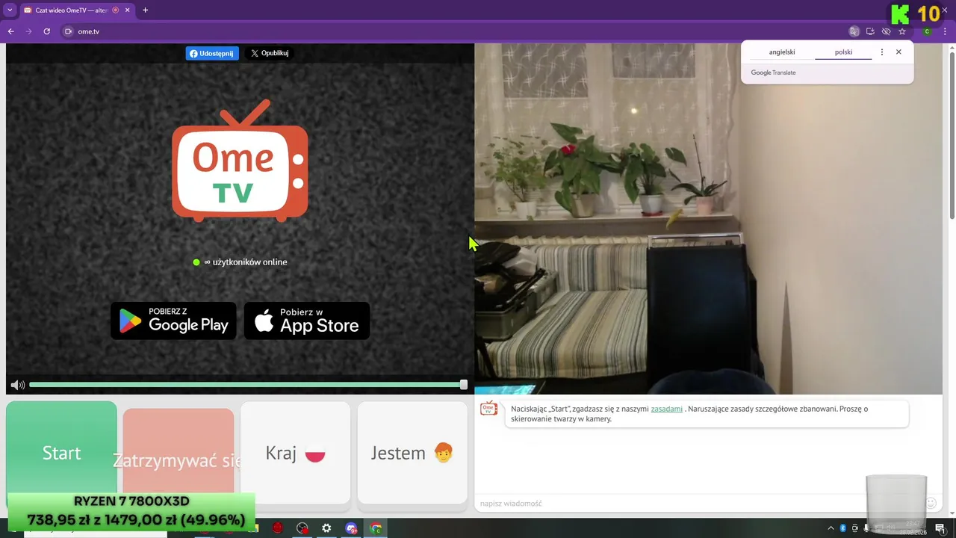Close the OmeTV browser tab
The width and height of the screenshot is (956, 538).
click(x=127, y=10)
